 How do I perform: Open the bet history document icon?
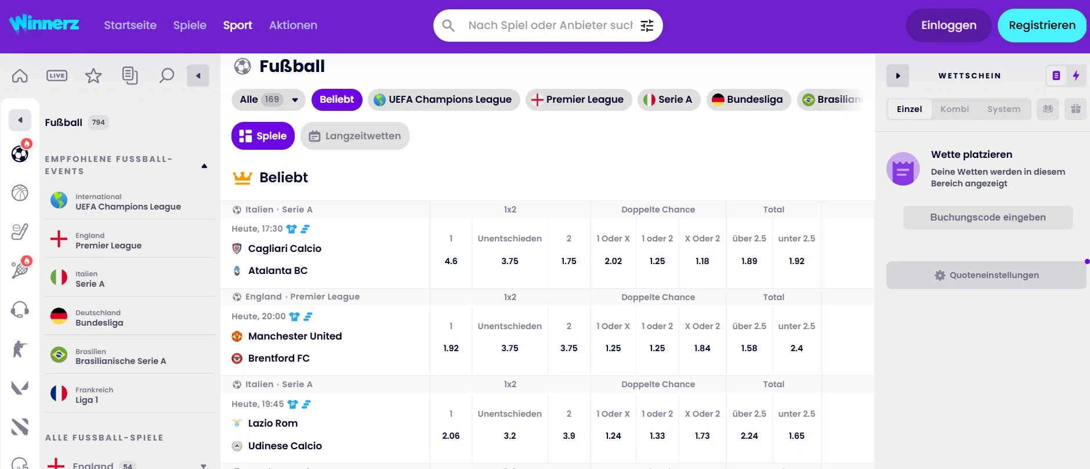coord(130,75)
